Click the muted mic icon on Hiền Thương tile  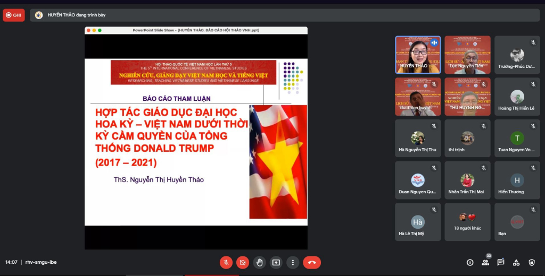click(x=533, y=168)
